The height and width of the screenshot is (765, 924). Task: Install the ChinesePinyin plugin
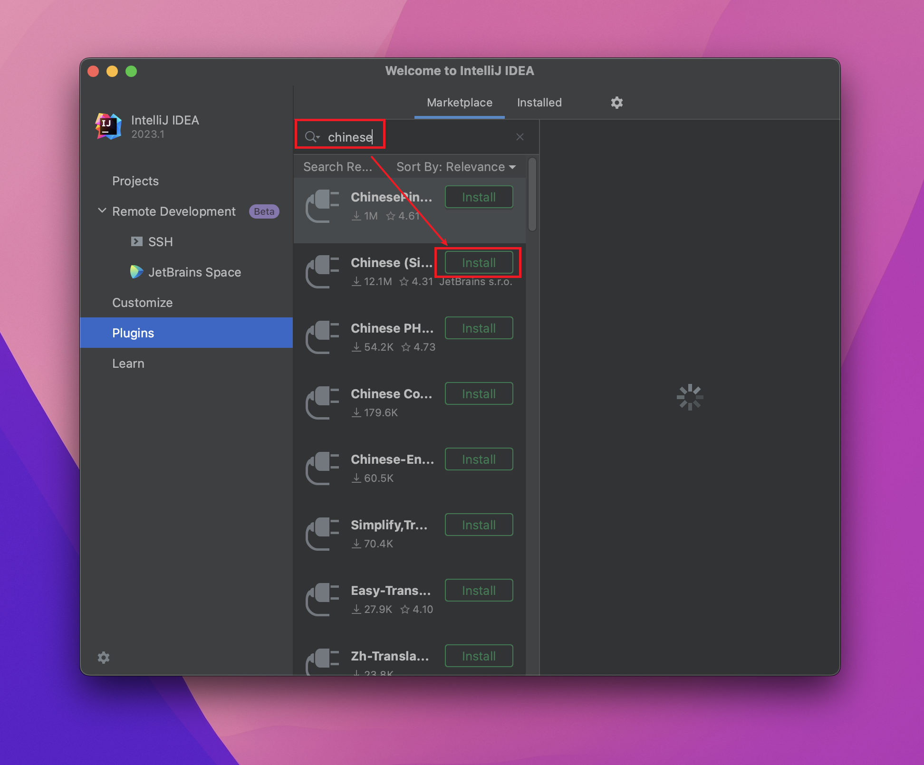point(477,198)
